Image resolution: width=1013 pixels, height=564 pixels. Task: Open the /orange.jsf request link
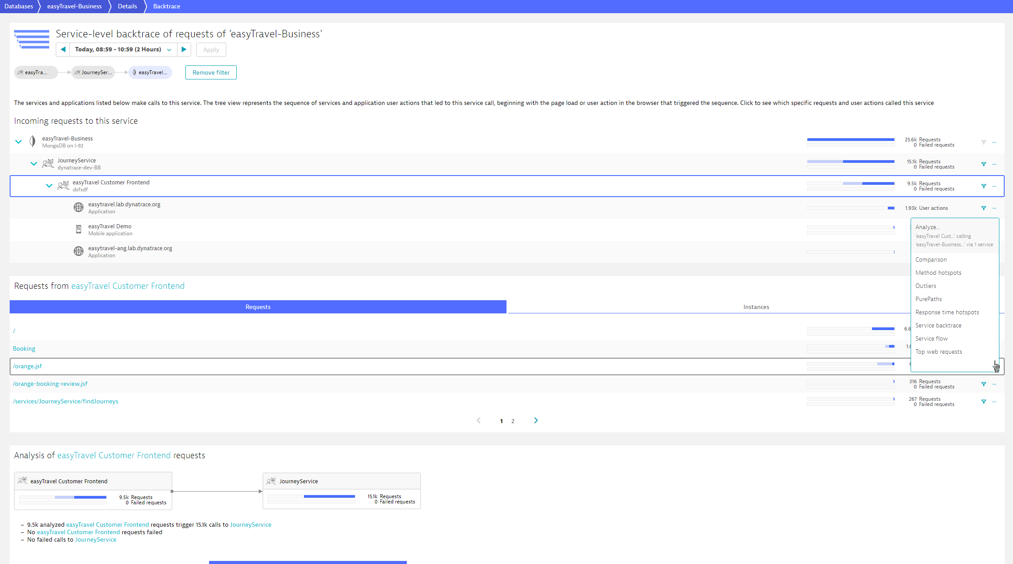pyautogui.click(x=27, y=366)
